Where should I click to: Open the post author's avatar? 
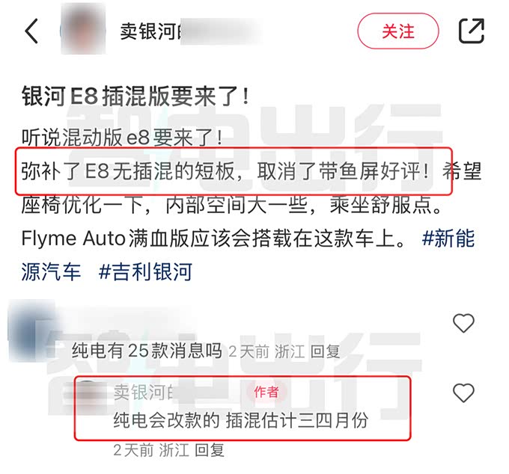pos(83,29)
